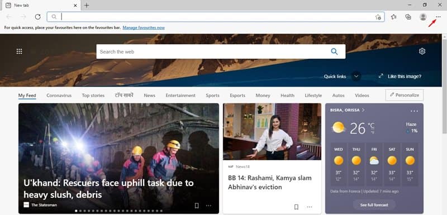Collapse Quick links chevron
Image resolution: width=447 pixels, height=215 pixels.
[356, 77]
